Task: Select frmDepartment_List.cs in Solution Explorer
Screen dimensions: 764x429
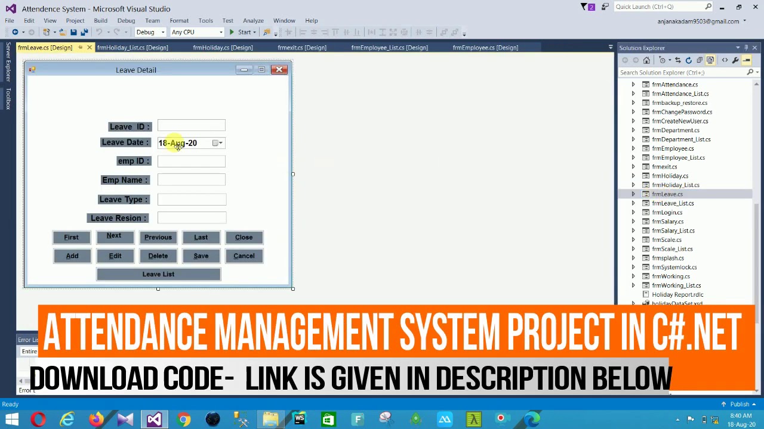Action: (x=681, y=139)
